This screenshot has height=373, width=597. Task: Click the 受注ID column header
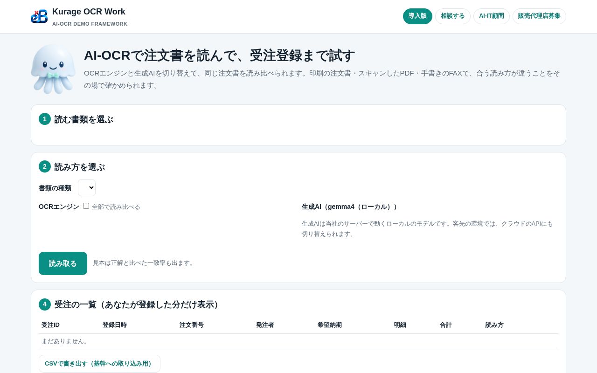[50, 325]
